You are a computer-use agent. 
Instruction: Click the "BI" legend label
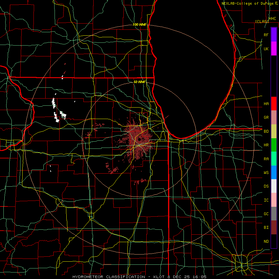click(x=266, y=228)
